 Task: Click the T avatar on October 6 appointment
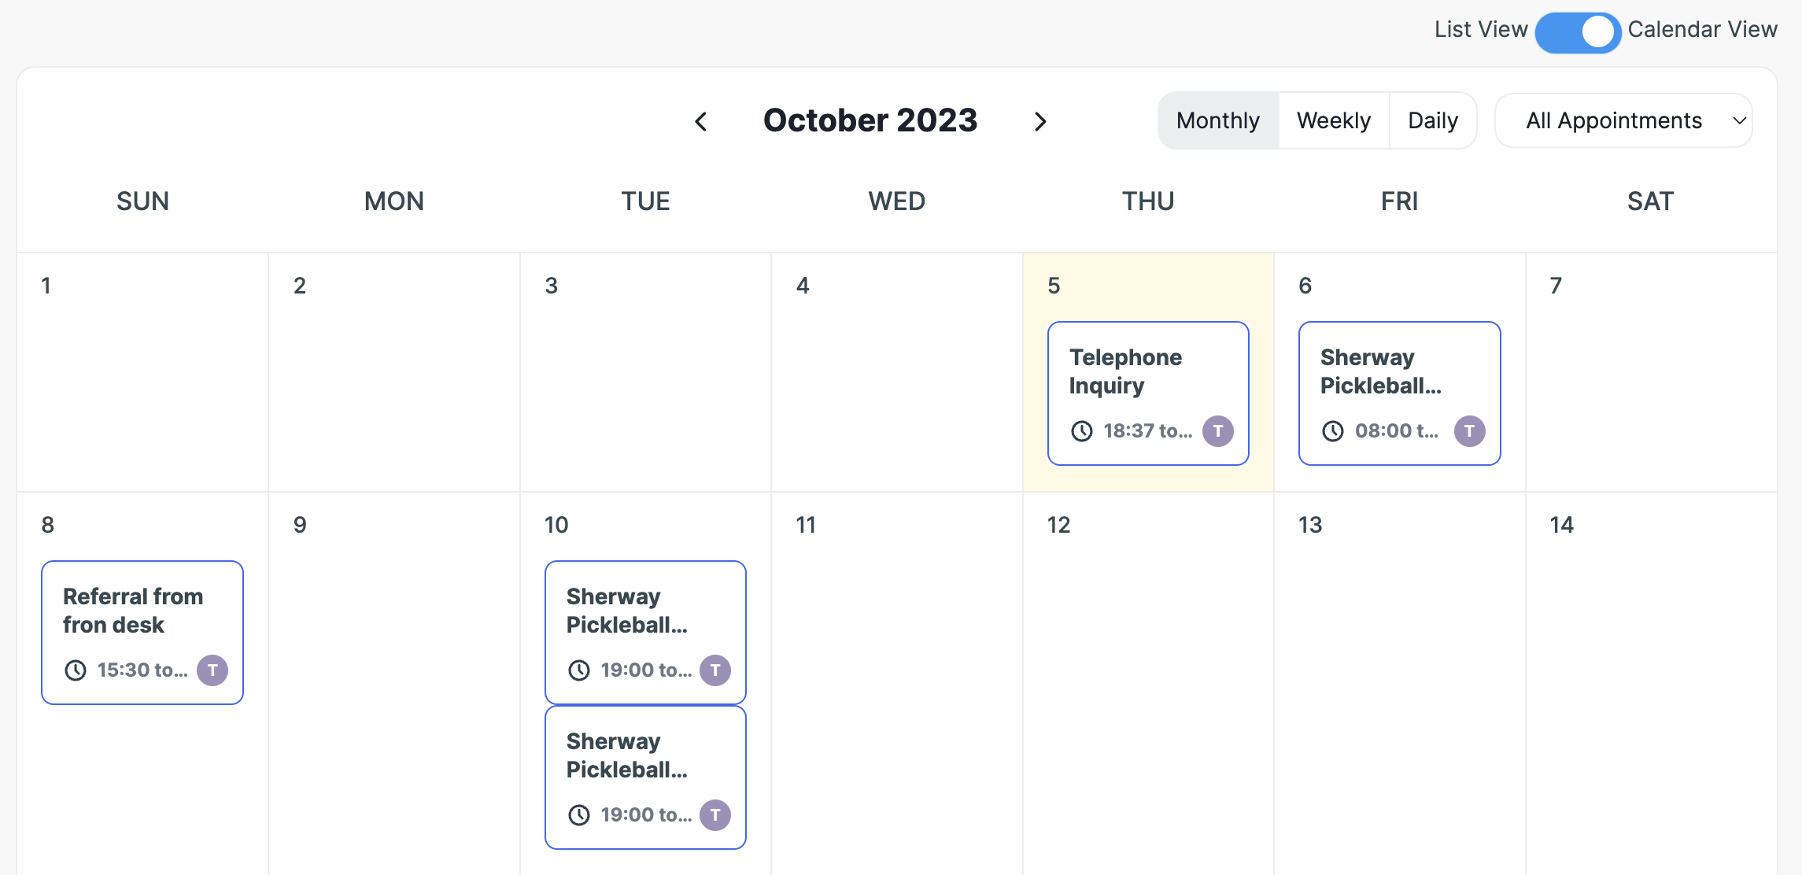(x=1469, y=431)
